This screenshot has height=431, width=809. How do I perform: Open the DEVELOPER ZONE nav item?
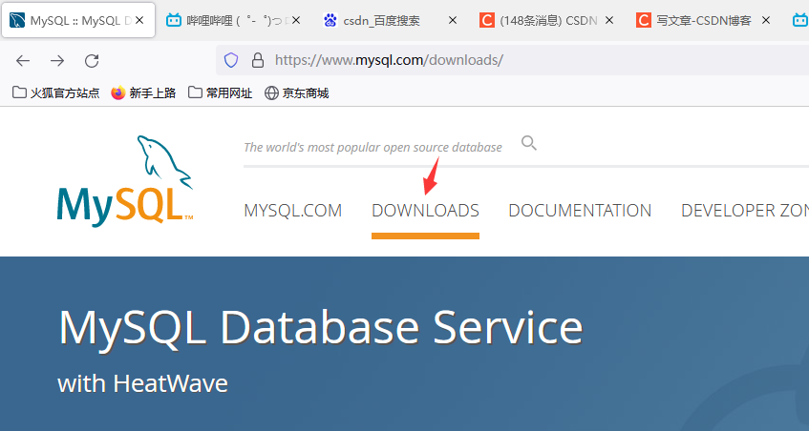click(x=745, y=211)
